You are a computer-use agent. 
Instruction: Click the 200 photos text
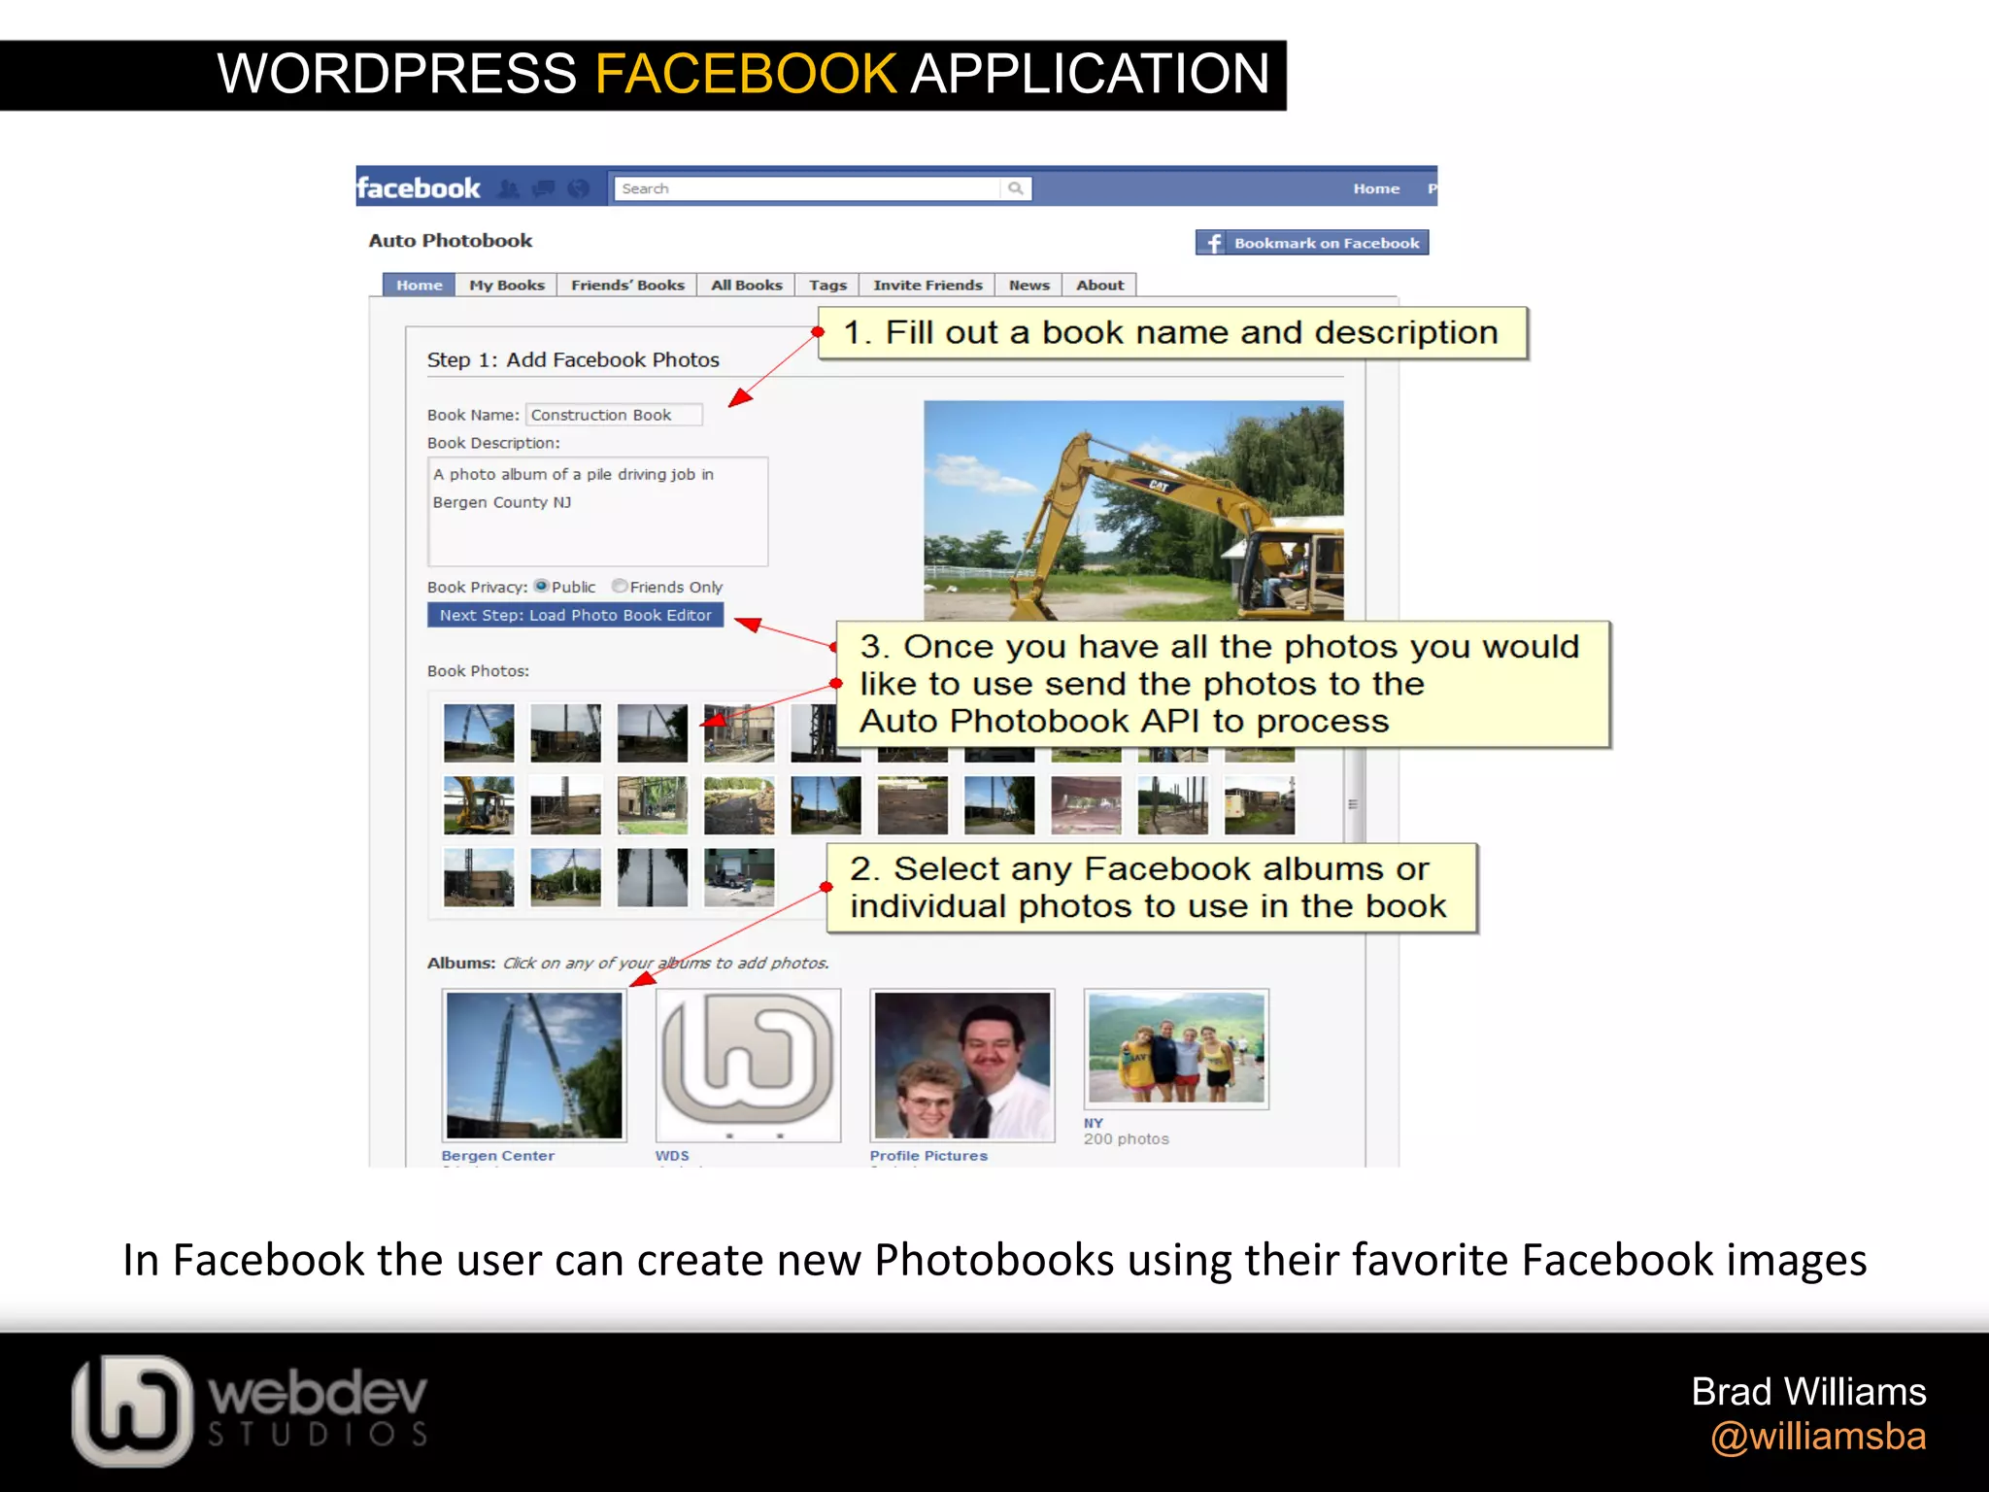[x=1127, y=1138]
